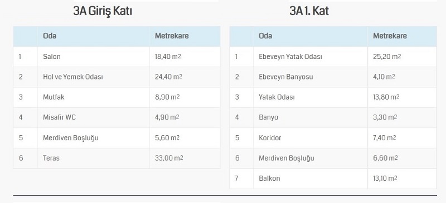This screenshot has width=446, height=203.
Task: Click Merdiven Boşluğu 6,60 m2 value
Action: pos(385,158)
